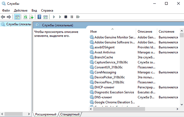
Task: Click the Export list toolbar icon
Action: [31, 17]
